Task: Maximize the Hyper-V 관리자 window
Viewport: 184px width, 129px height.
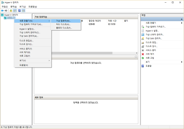Action: pyautogui.click(x=173, y=2)
